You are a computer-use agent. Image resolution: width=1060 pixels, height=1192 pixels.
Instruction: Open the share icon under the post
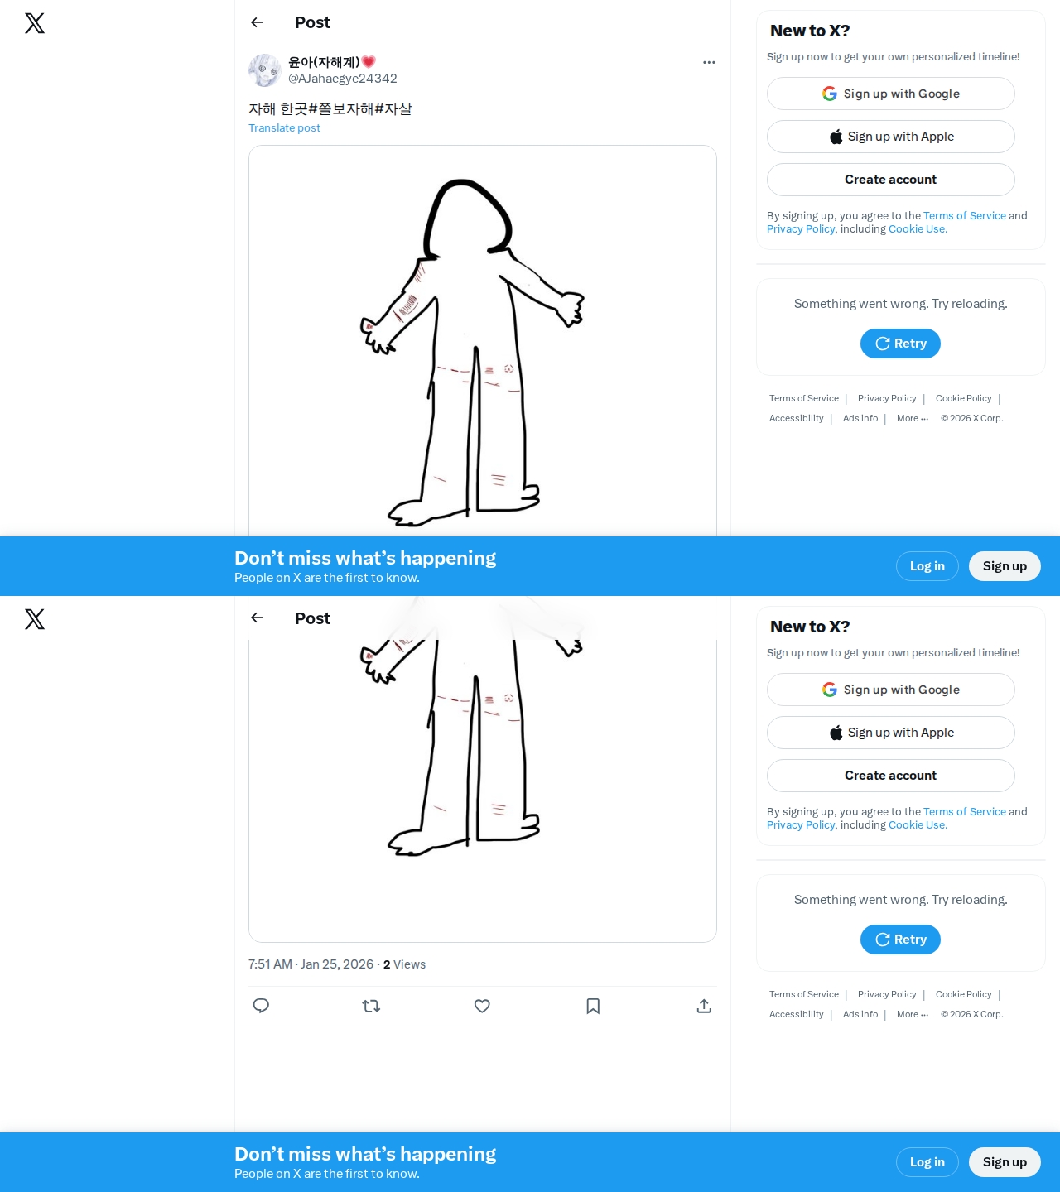(704, 1006)
